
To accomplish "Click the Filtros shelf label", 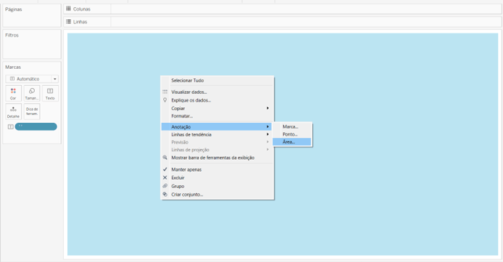I will pos(12,35).
